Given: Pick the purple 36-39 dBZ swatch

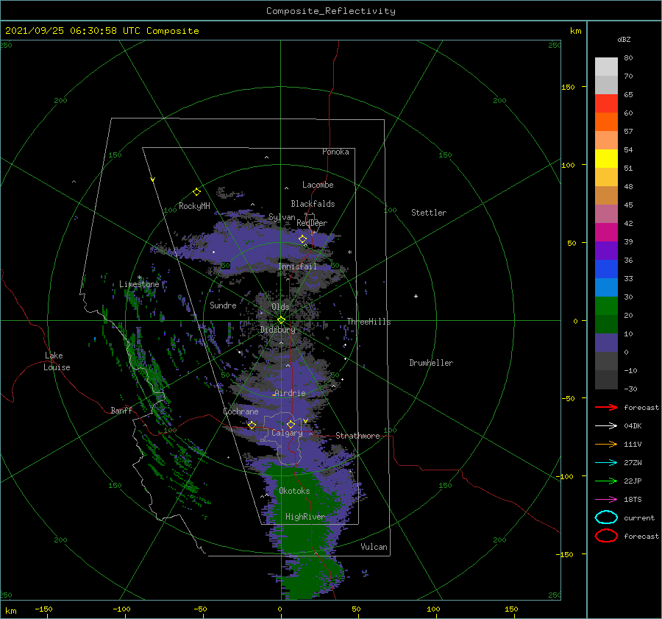Looking at the screenshot, I should coord(606,250).
